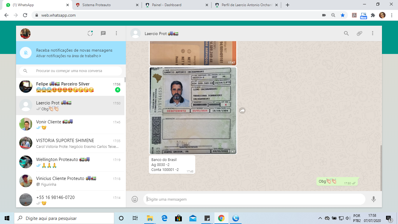
Task: Open Microsoft Edge from the taskbar
Action: tap(164, 218)
